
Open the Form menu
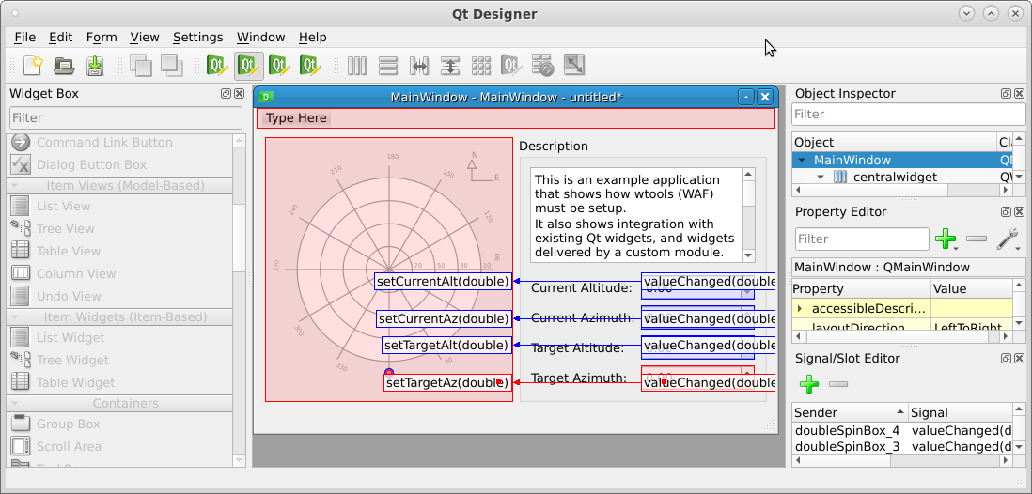click(x=102, y=38)
